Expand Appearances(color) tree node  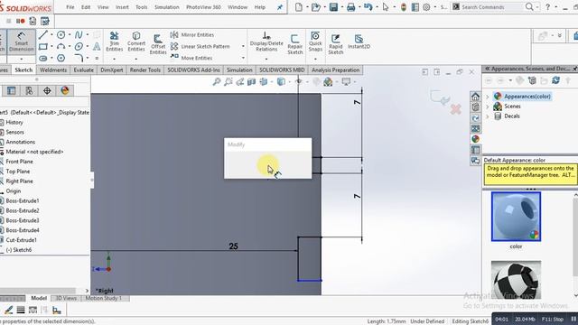coord(488,97)
